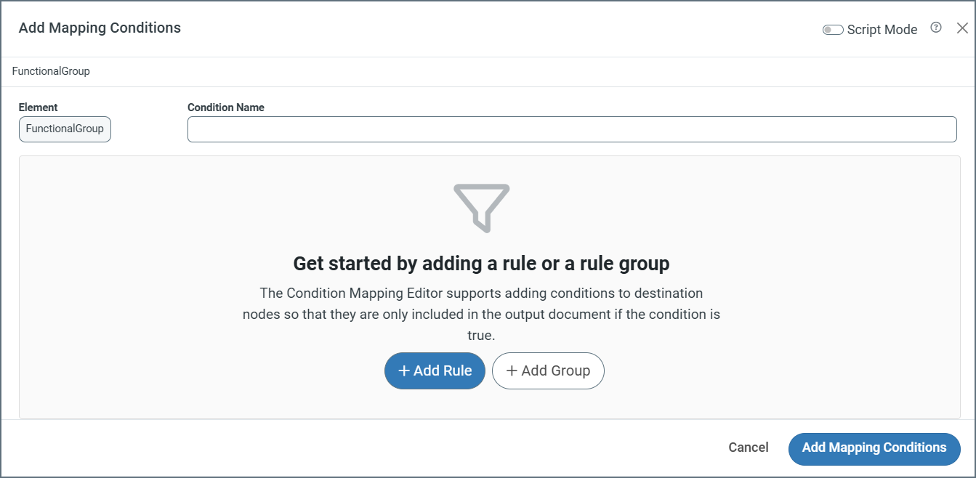The image size is (976, 478).
Task: Toggle the Script Mode switch
Action: pos(832,30)
